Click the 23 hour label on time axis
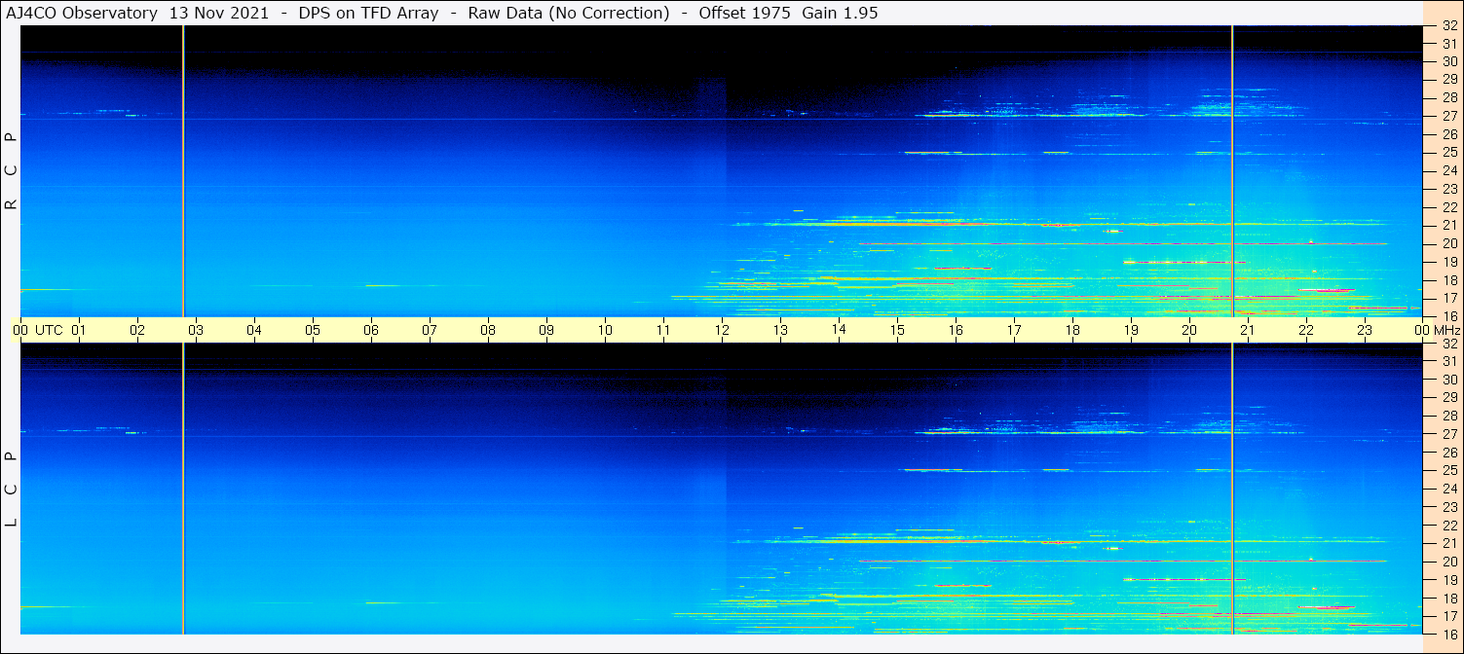Image resolution: width=1464 pixels, height=654 pixels. click(1365, 330)
